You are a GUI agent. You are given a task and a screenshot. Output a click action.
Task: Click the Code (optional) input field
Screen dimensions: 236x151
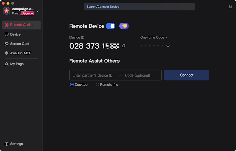(137, 75)
